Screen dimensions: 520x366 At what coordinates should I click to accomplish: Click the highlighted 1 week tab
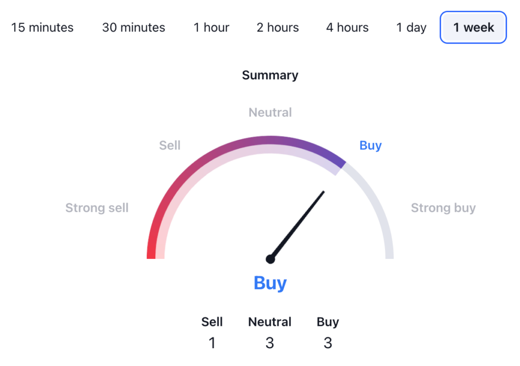click(x=473, y=27)
